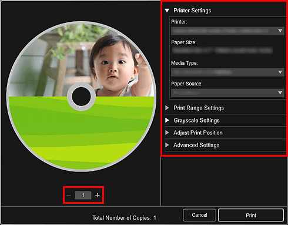Open the Media Type dropdown

tap(227, 72)
